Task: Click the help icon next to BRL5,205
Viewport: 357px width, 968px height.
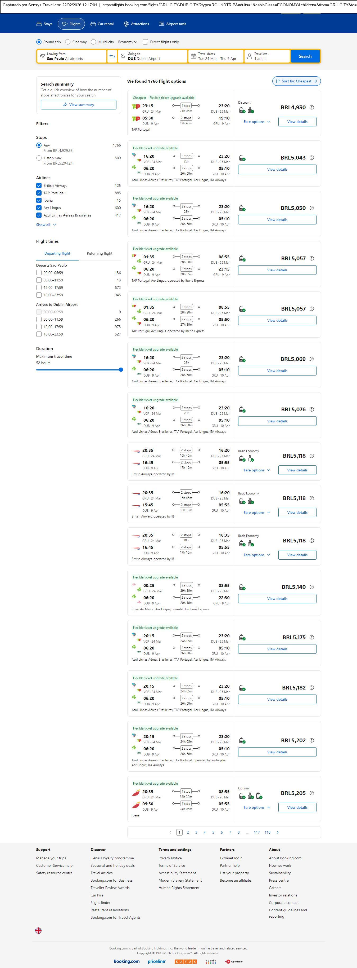Action: coord(311,793)
